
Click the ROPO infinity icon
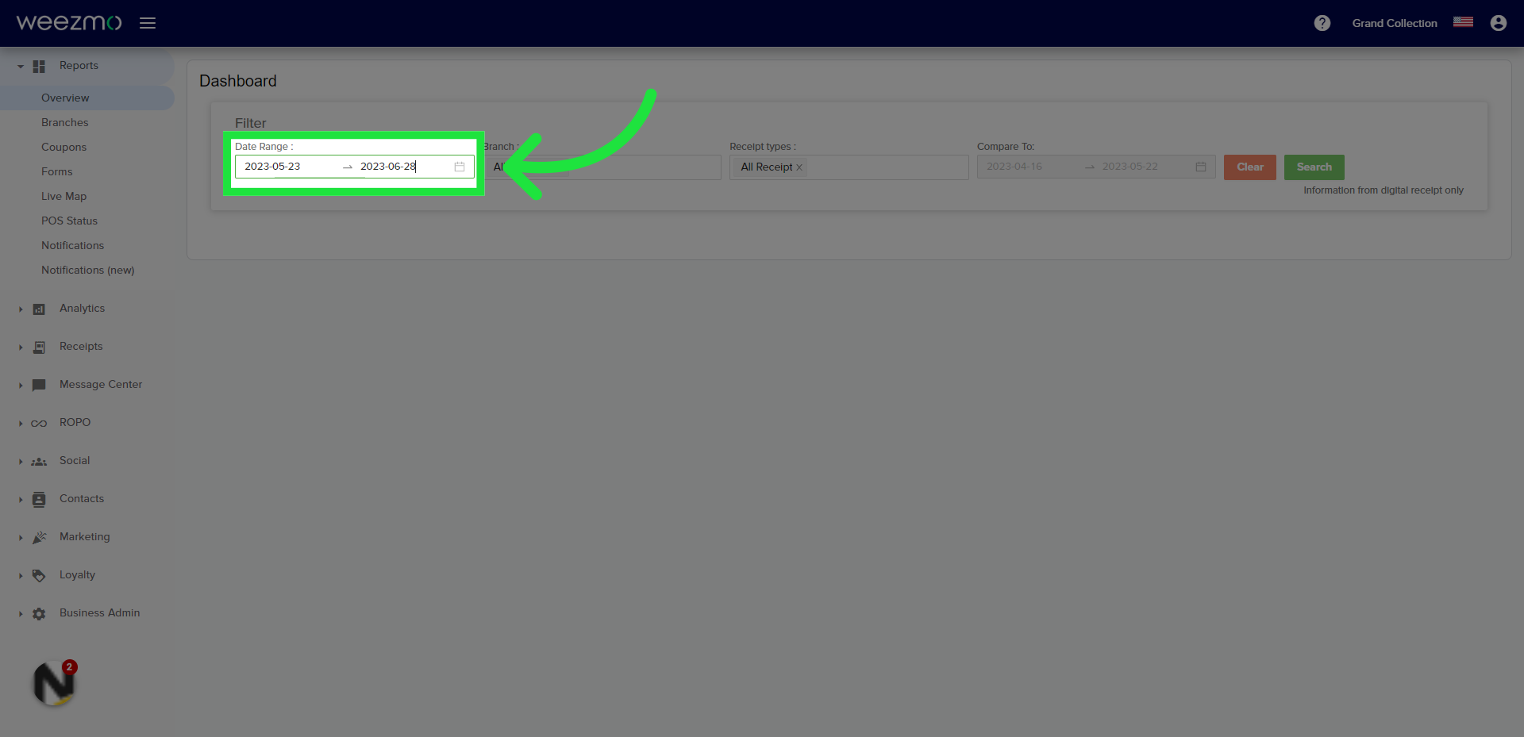pos(39,424)
